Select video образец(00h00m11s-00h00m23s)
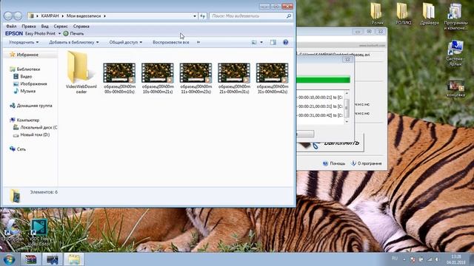This screenshot has width=474, height=266. [196, 78]
